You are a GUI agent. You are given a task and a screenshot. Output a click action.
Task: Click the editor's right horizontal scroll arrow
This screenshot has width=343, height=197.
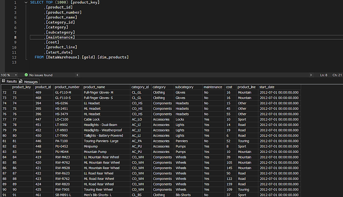click(x=311, y=75)
